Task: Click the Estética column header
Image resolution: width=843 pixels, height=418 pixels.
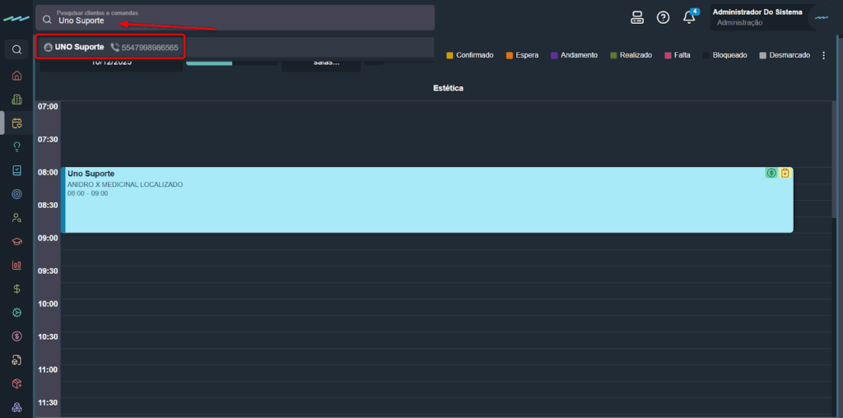Action: click(x=448, y=88)
